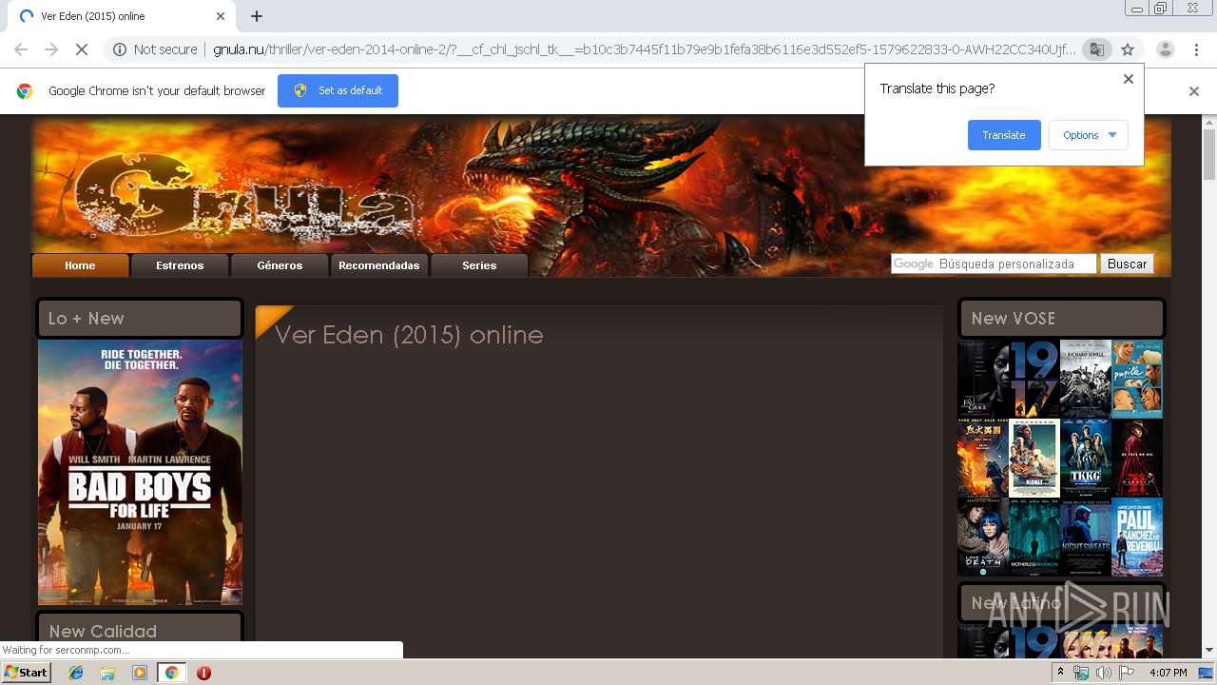The height and width of the screenshot is (685, 1217).
Task: Focus the Búsqueda personalizada search field
Action: [x=994, y=264]
